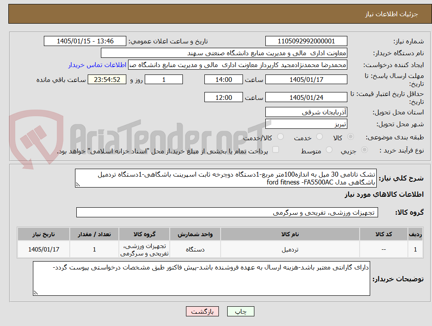Select the کالا/خدمت radio button
The image size is (432, 326).
[280, 137]
